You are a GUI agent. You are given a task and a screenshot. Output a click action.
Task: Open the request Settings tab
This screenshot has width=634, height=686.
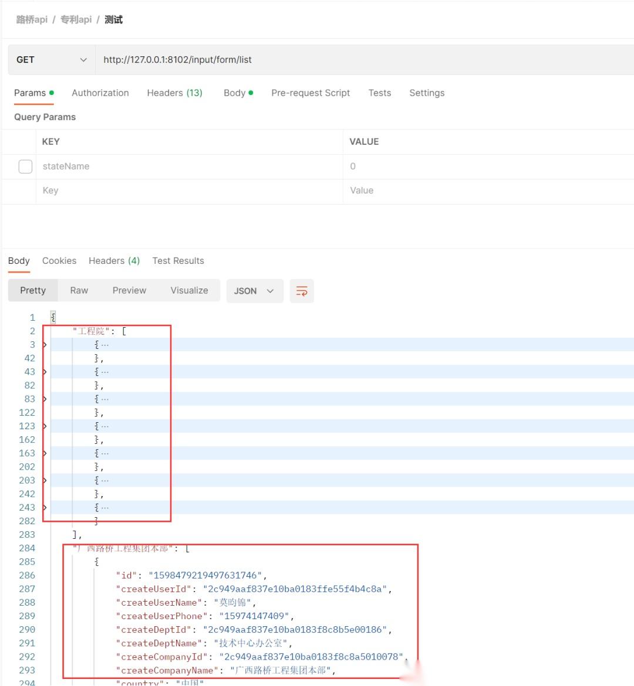click(427, 93)
